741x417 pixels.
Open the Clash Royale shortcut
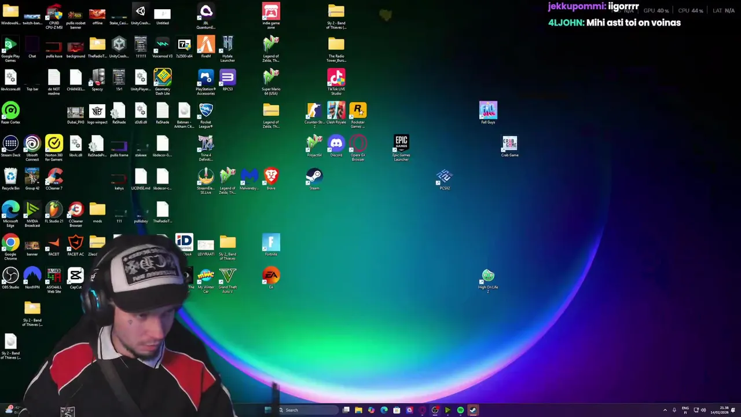pyautogui.click(x=336, y=113)
